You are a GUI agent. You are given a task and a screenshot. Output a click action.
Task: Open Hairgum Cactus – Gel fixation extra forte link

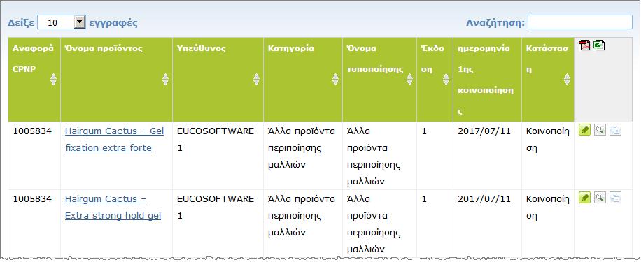[x=114, y=140]
